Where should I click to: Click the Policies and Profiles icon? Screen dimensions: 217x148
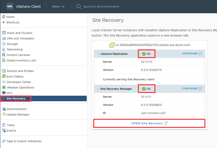(4, 71)
